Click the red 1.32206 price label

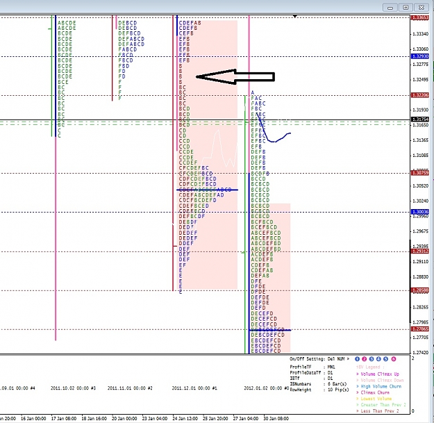click(420, 95)
